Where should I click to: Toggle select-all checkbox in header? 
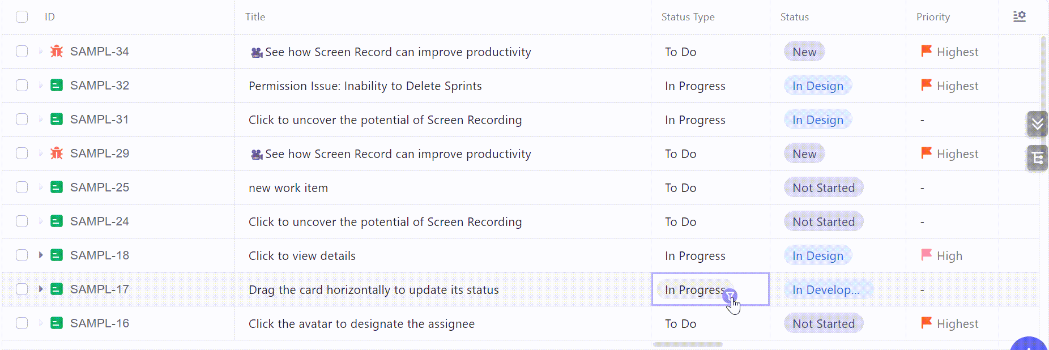[x=22, y=17]
